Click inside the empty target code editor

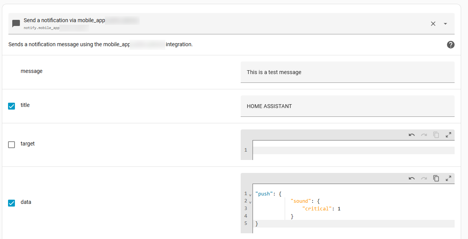[x=354, y=150]
